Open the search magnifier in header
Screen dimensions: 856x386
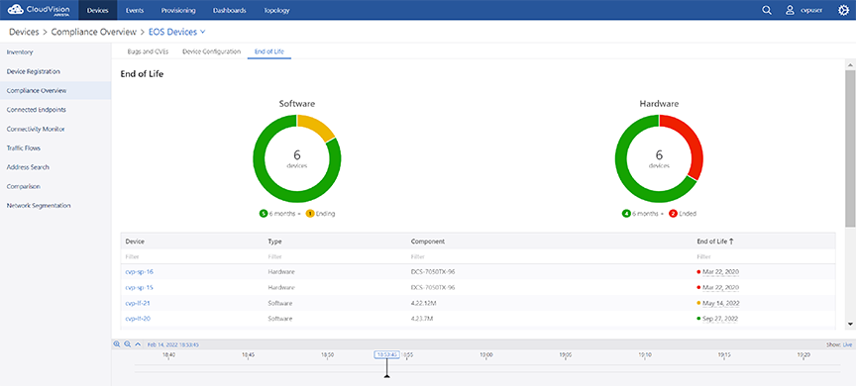click(767, 10)
